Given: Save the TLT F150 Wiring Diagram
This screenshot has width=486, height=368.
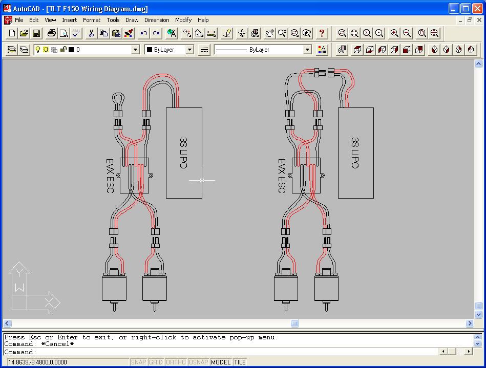Looking at the screenshot, I should click(36, 33).
